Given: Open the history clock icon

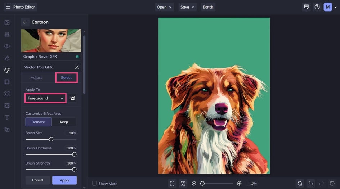Looking at the screenshot, I should click(x=332, y=183).
